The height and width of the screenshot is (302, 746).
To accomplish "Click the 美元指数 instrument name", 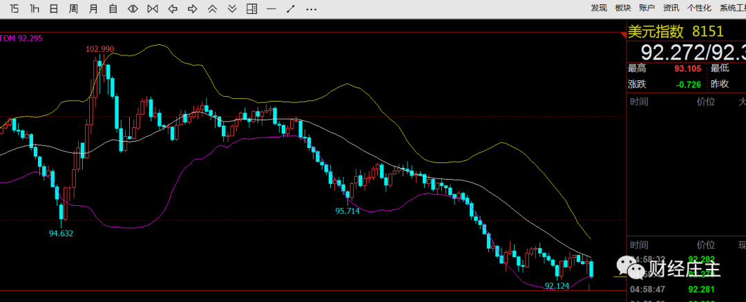I will 656,32.
